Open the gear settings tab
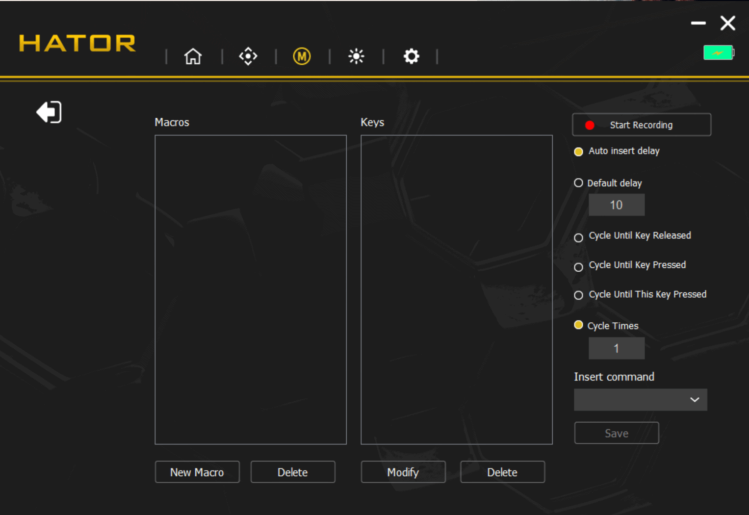 click(x=411, y=56)
